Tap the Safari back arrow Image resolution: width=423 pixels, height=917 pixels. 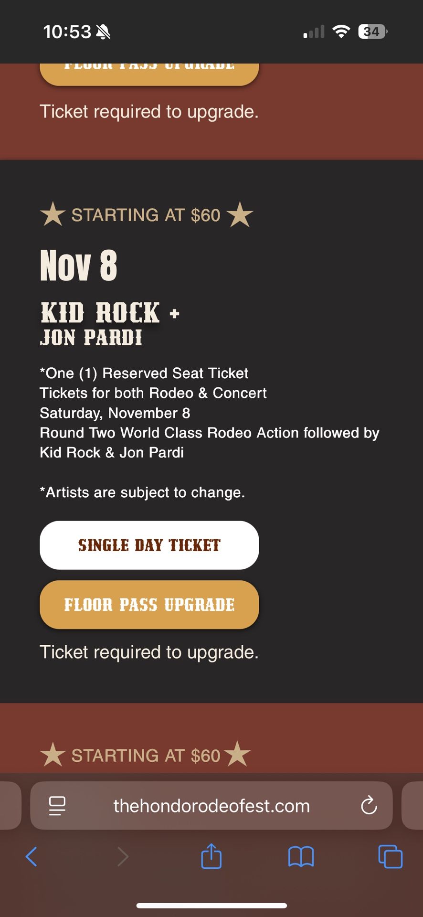(32, 856)
